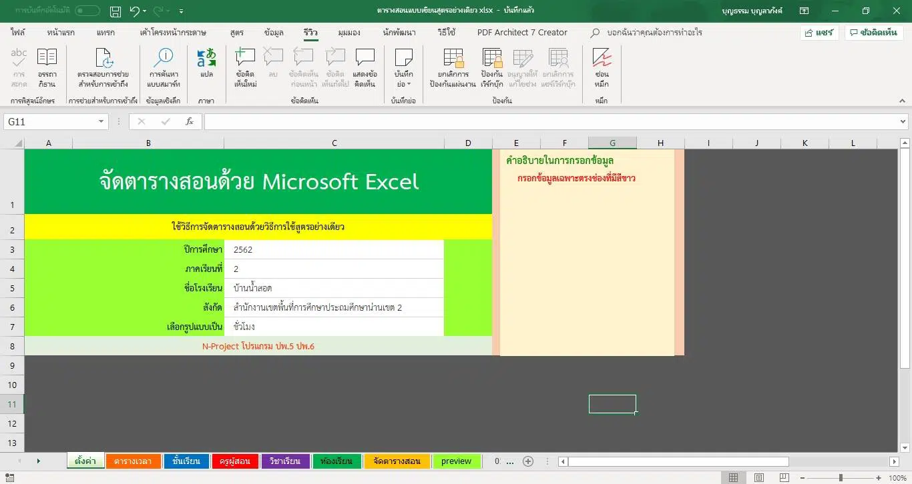The width and height of the screenshot is (912, 484).
Task: Click user account name บุญธรรม บุญลาภังค์
Action: 752,11
